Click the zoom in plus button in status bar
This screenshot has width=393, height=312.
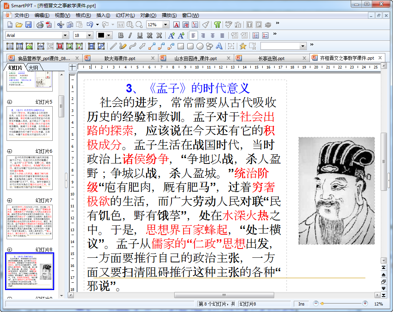click(365, 304)
